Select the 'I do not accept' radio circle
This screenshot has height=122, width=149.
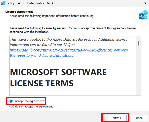11,107
